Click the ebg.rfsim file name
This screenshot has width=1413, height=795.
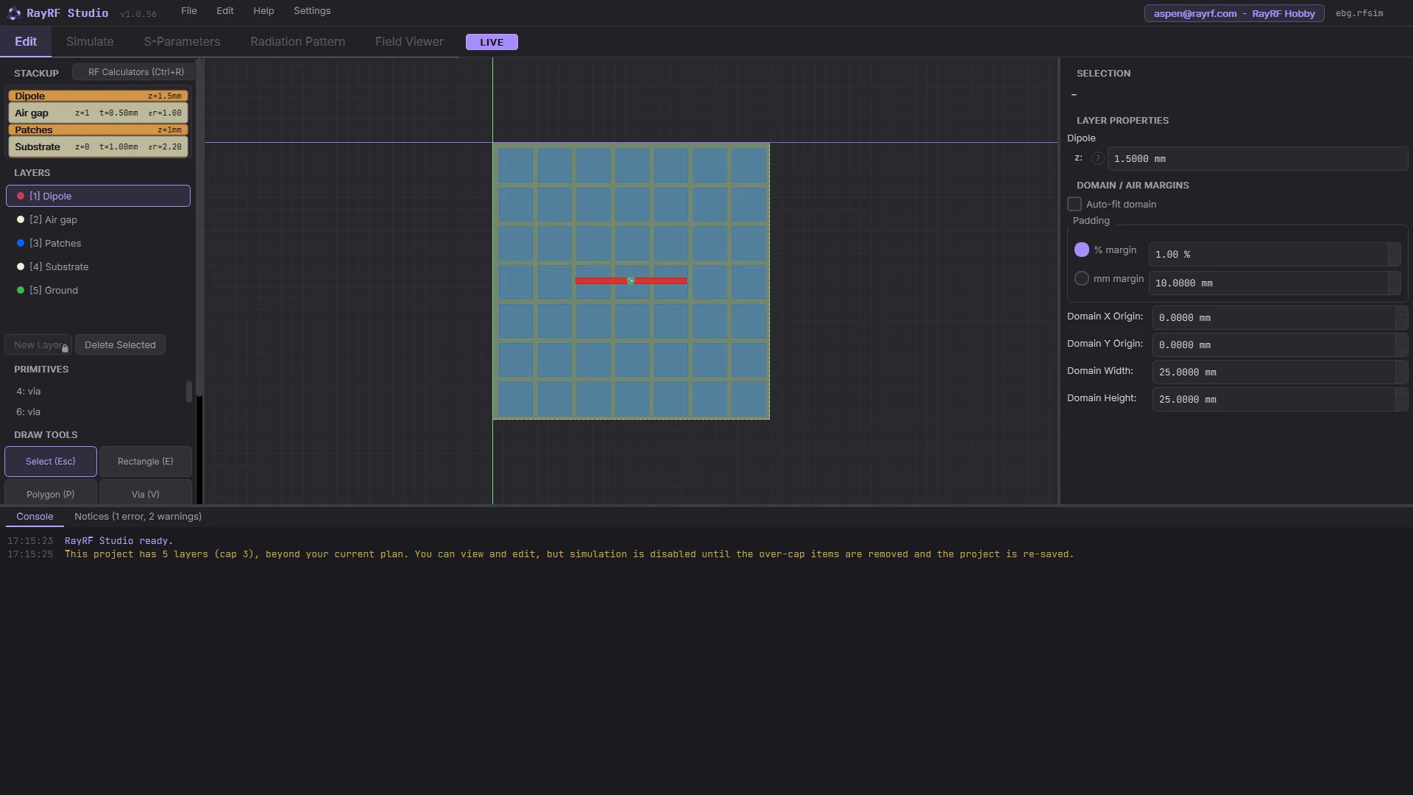coord(1359,13)
